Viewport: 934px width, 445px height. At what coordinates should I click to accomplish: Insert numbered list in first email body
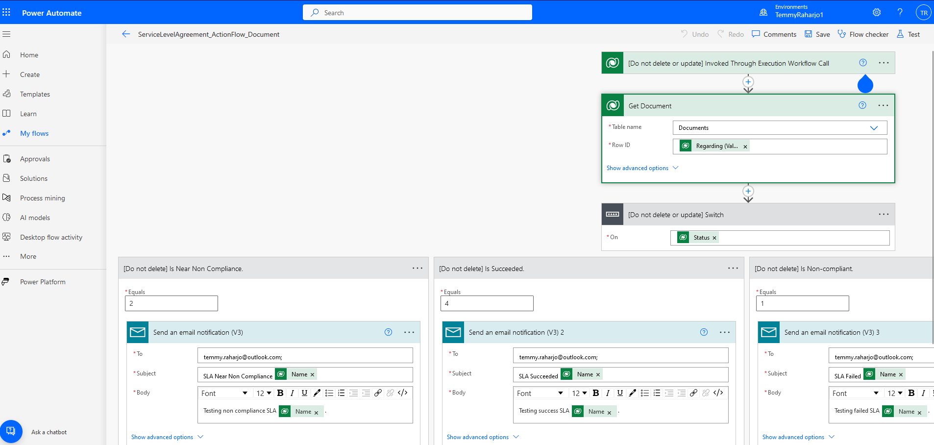coord(342,393)
